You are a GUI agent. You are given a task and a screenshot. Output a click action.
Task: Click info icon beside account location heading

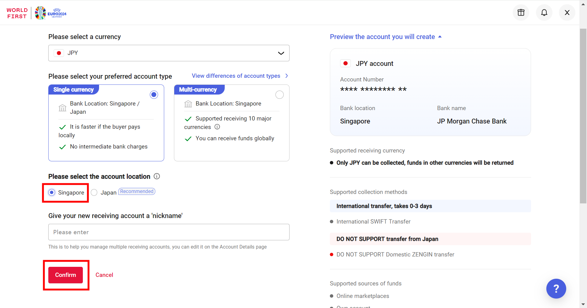point(157,176)
